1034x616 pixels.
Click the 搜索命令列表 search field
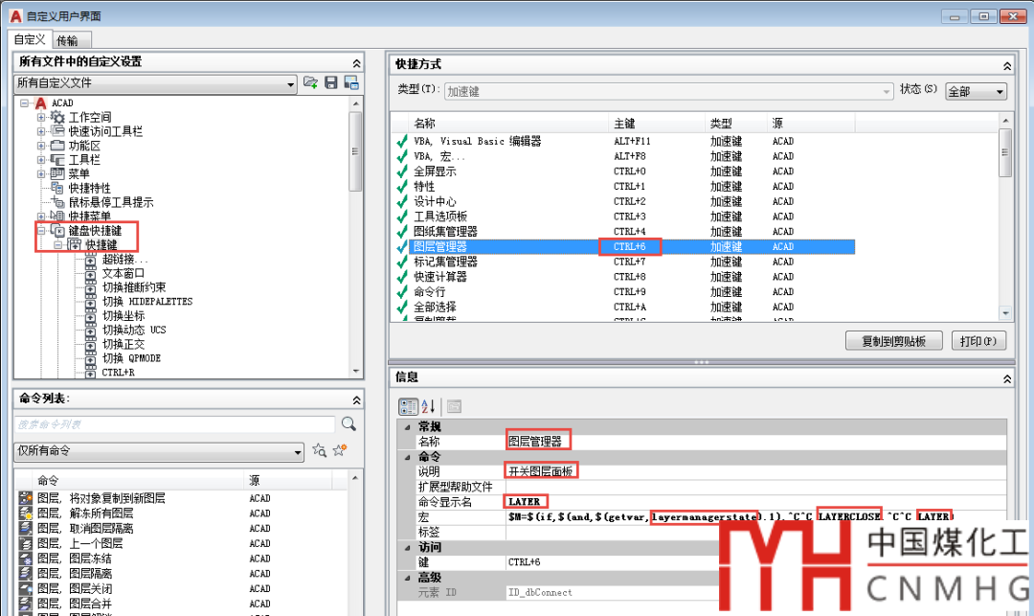[x=174, y=424]
